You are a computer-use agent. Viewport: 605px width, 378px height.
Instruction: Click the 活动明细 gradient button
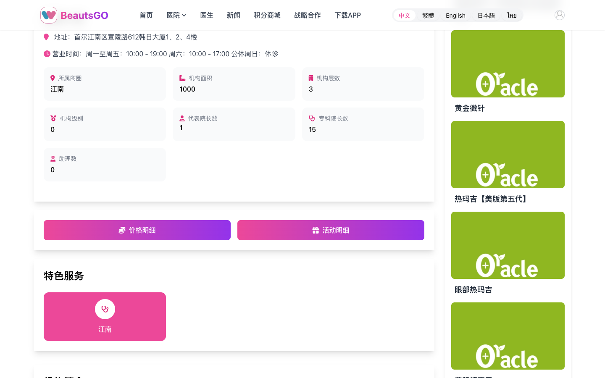point(331,230)
